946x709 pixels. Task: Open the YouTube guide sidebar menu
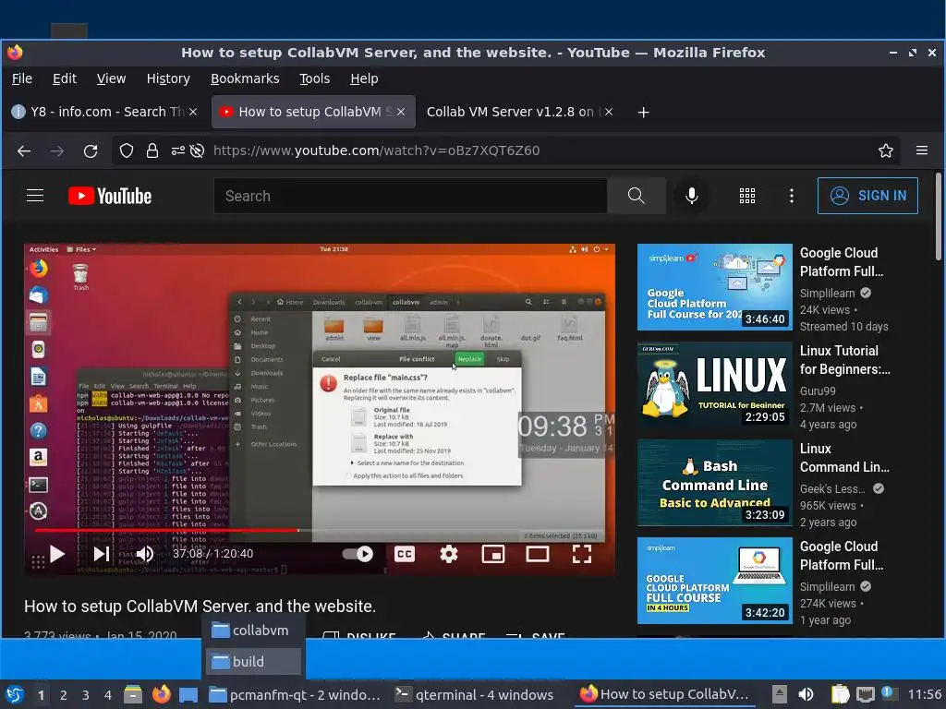[35, 196]
